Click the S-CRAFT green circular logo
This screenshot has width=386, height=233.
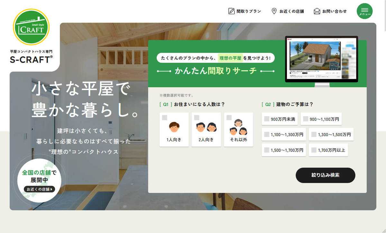click(31, 27)
